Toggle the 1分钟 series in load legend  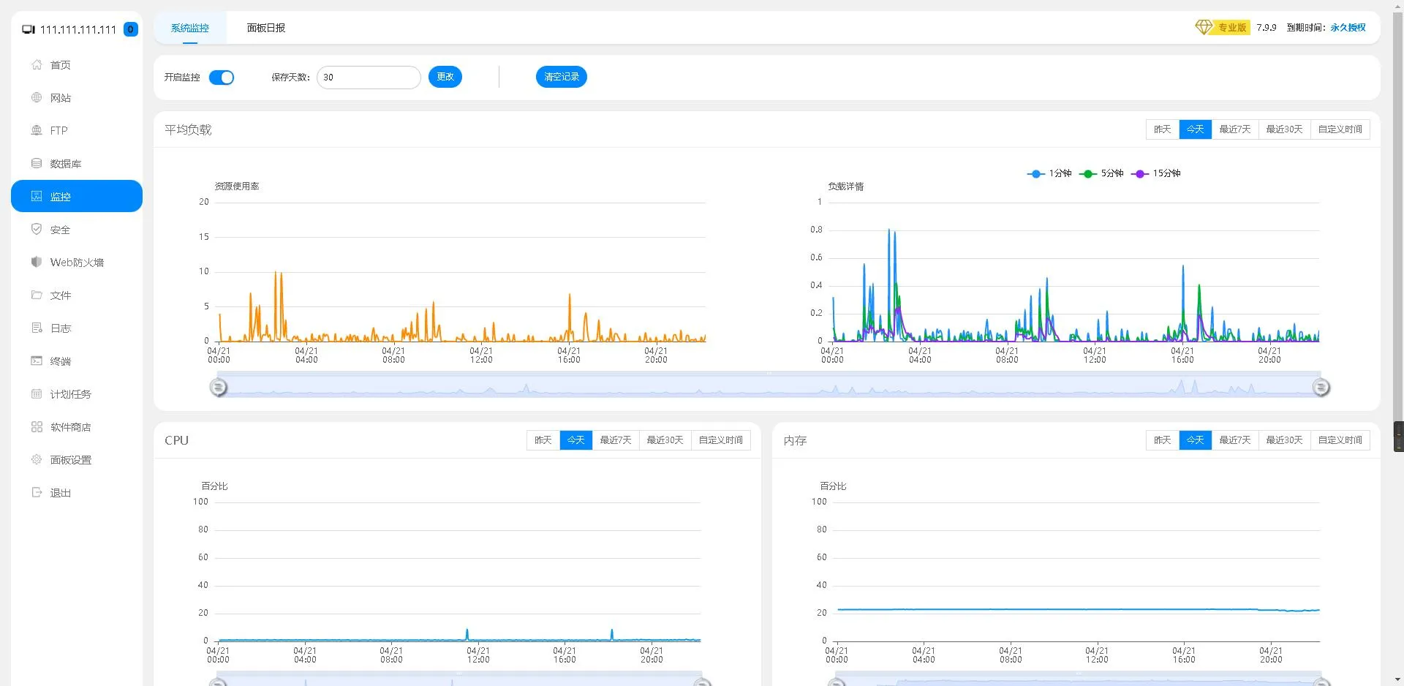click(1049, 173)
